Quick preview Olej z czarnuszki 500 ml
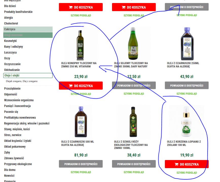 (x=81, y=172)
